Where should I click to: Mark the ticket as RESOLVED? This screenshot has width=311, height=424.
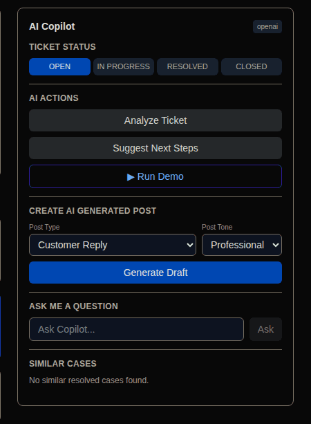click(187, 66)
